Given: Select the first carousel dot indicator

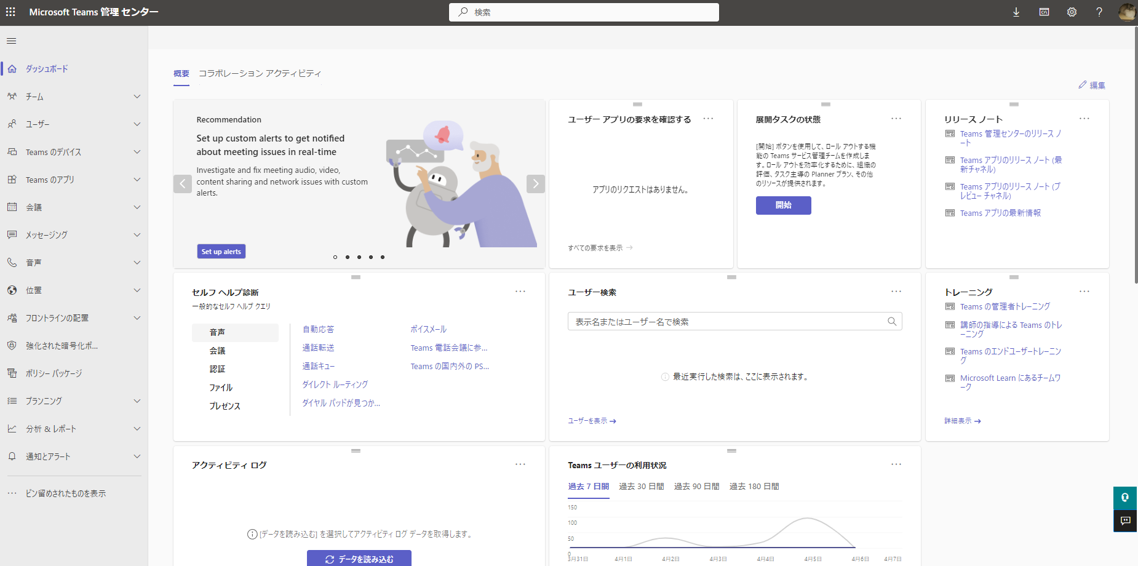Looking at the screenshot, I should 335,257.
